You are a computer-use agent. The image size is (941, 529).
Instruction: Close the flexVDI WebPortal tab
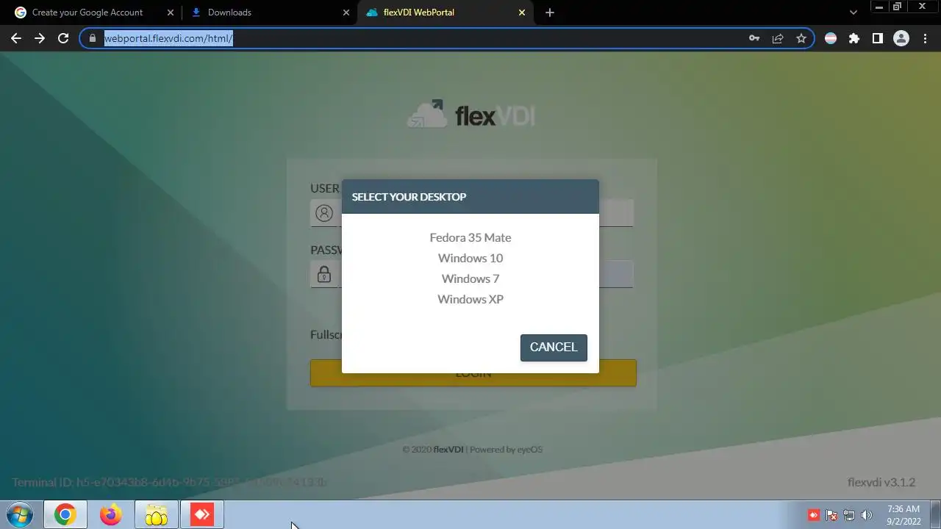(522, 12)
